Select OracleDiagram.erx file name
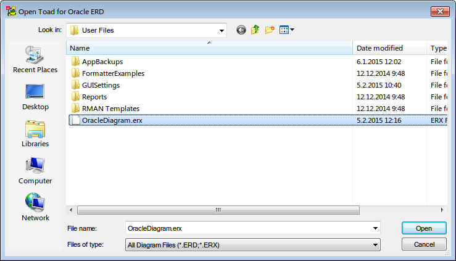The image size is (456, 261). [112, 120]
